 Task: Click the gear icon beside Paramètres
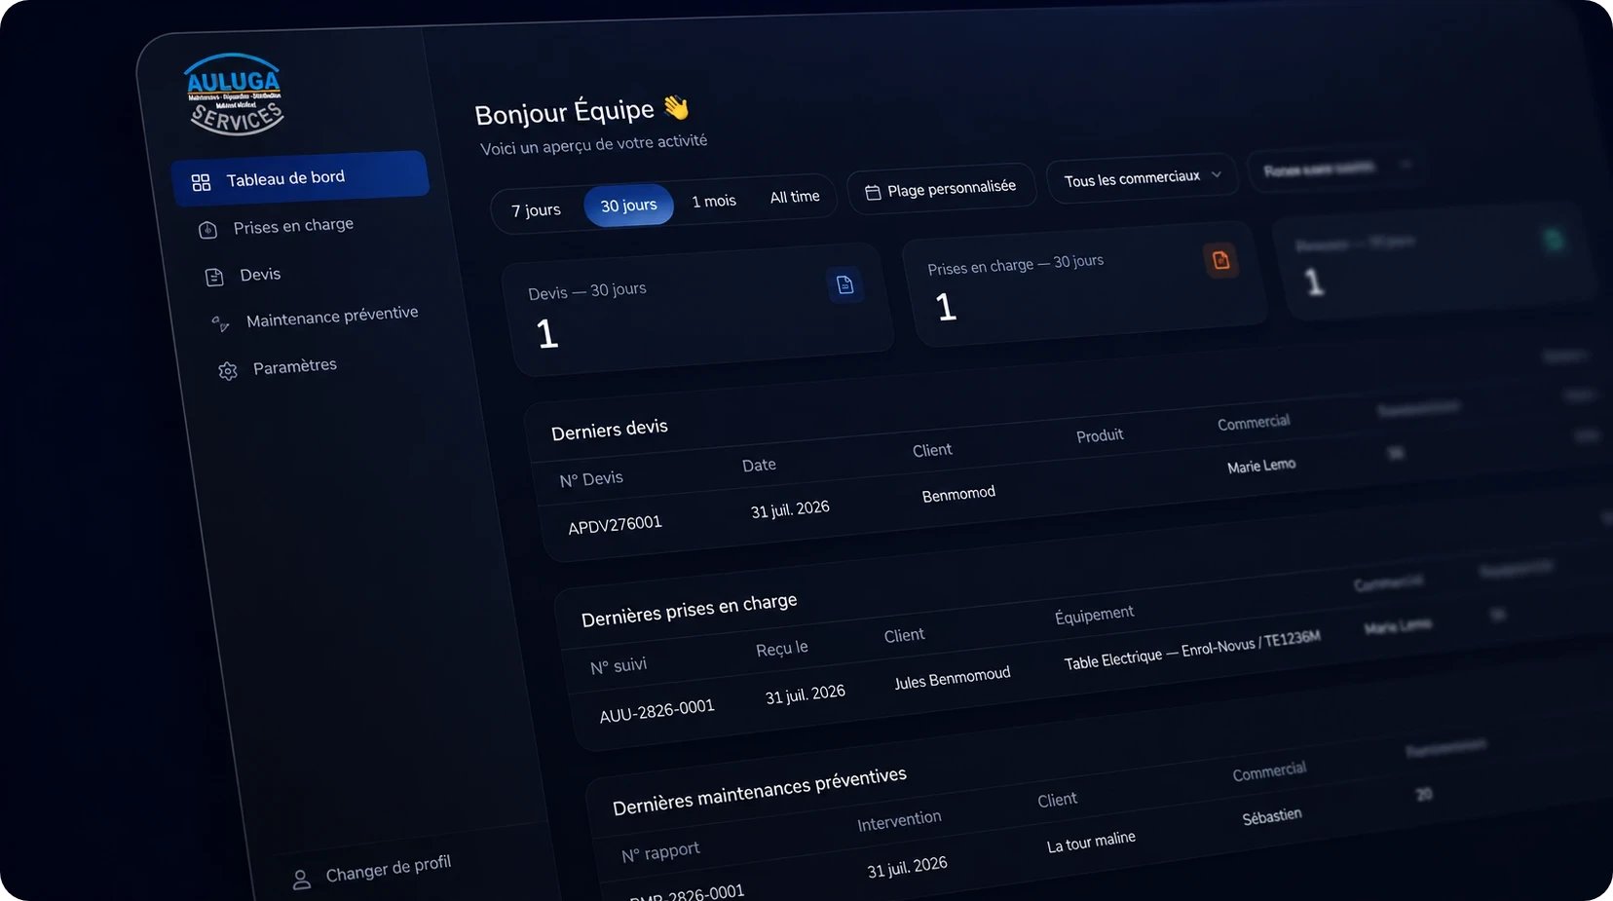(228, 371)
